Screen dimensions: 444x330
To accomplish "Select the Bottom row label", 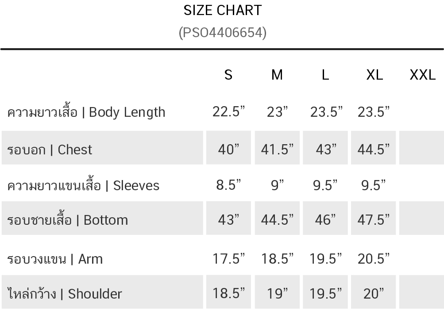I will click(x=67, y=220).
